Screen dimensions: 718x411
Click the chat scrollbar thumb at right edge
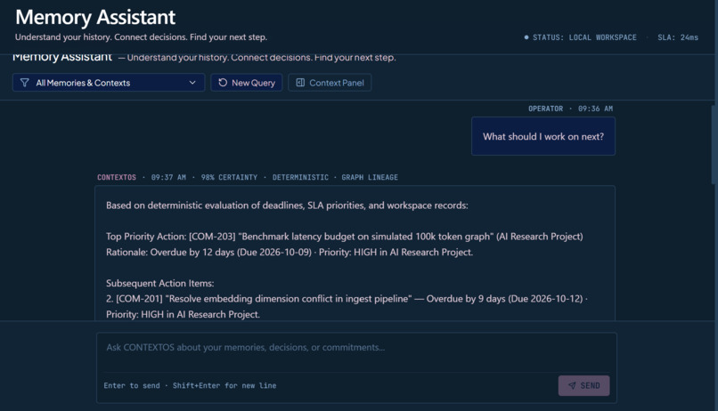click(x=714, y=144)
